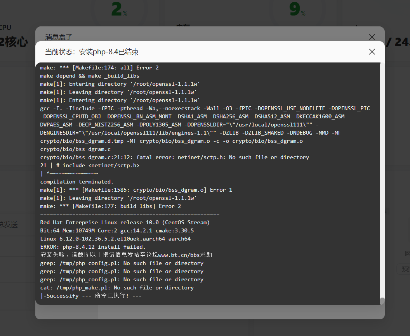Click the 网 status icon on right
Image resolution: width=410 pixels, height=336 pixels.
[407, 253]
